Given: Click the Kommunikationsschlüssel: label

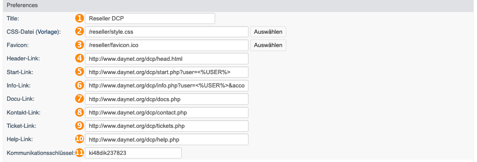Looking at the screenshot, I should pyautogui.click(x=40, y=153).
